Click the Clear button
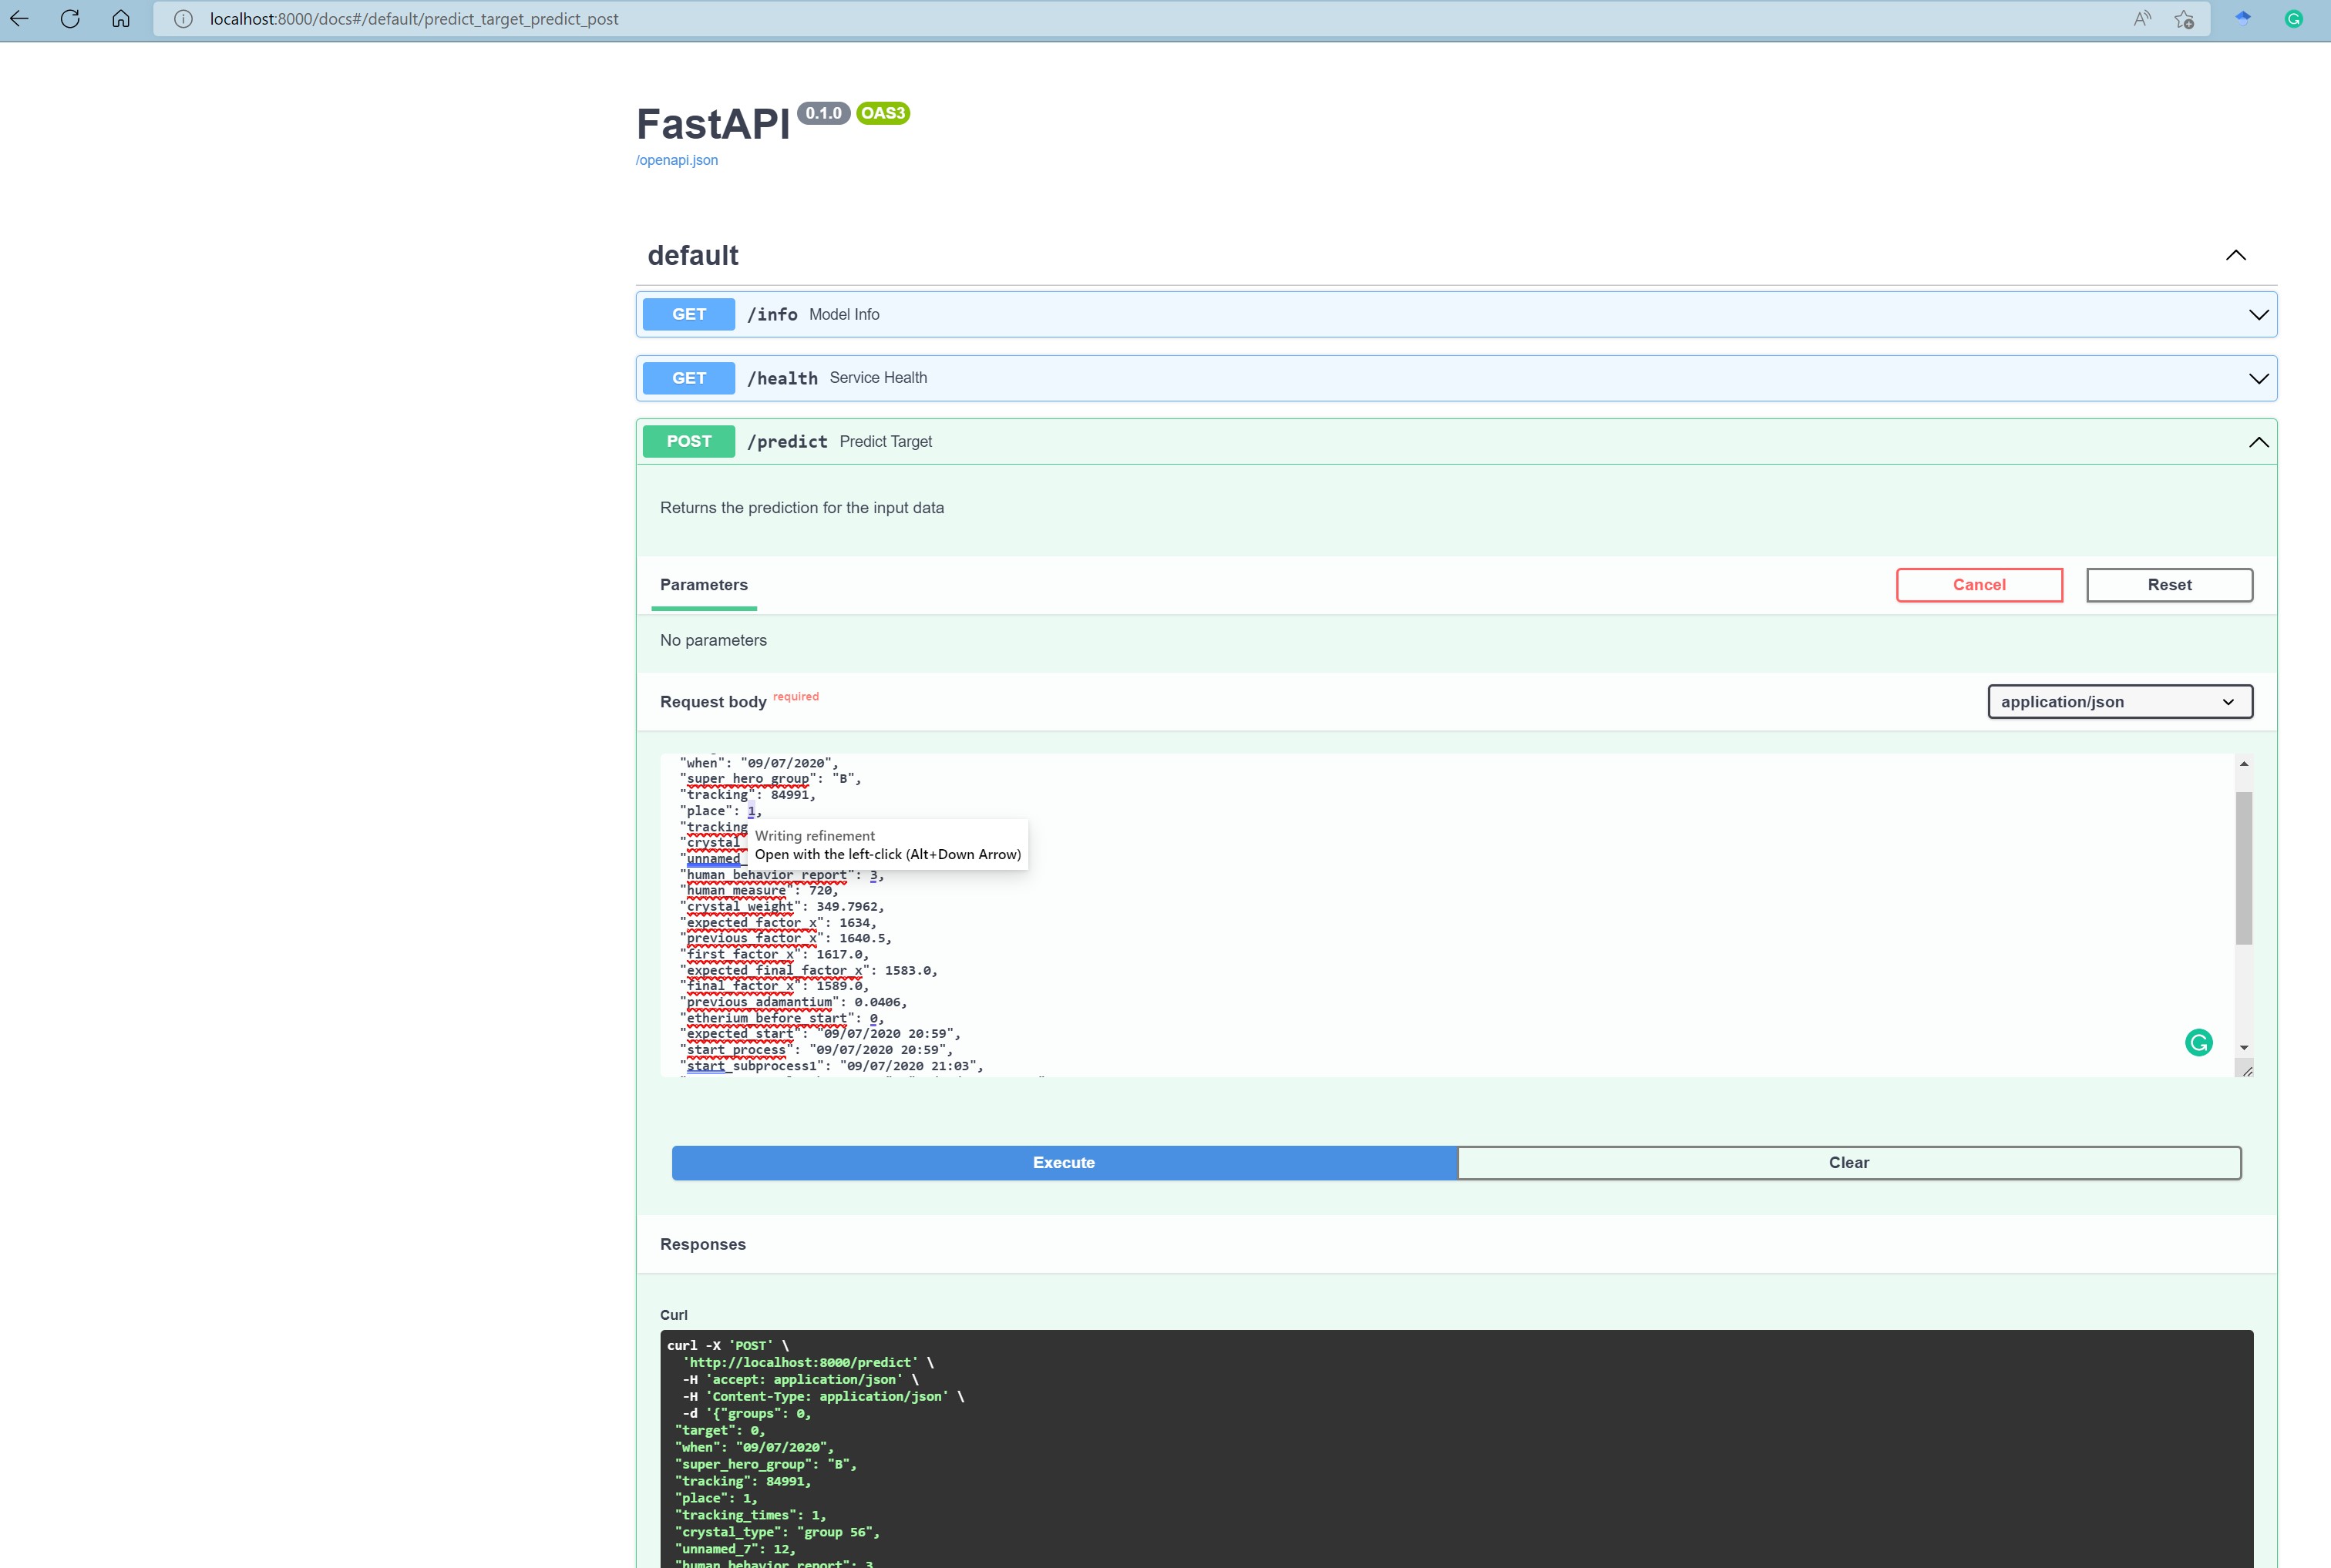The width and height of the screenshot is (2331, 1568). 1848,1163
